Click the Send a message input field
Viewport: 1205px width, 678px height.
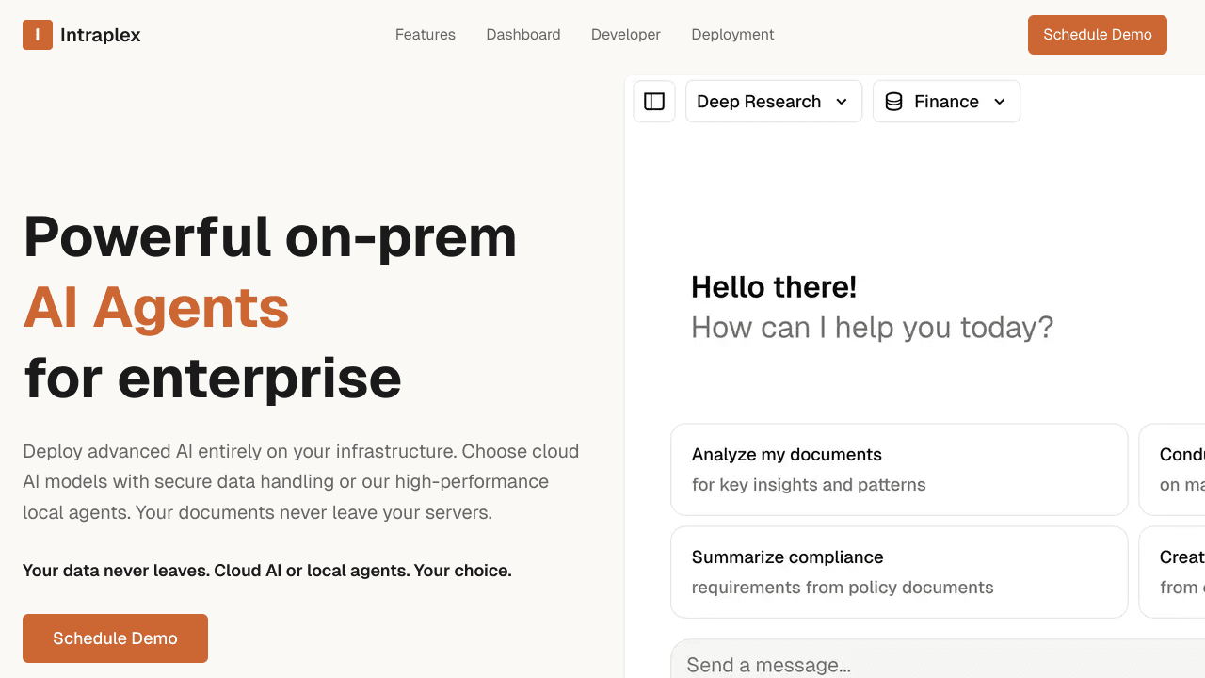point(938,661)
